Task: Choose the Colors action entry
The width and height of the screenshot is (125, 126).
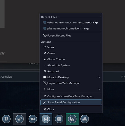Action: tap(71, 53)
